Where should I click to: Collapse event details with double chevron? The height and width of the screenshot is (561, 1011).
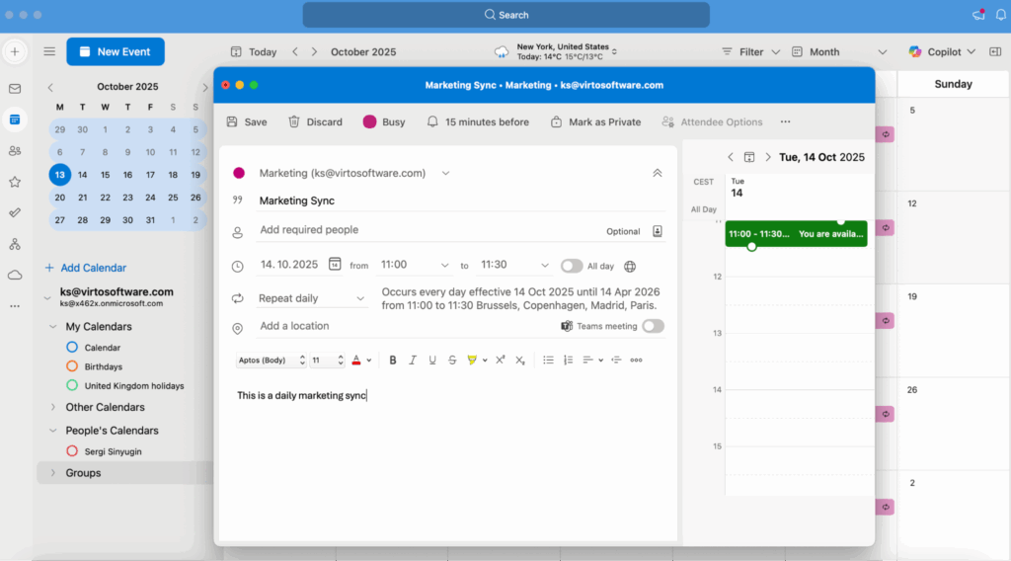pyautogui.click(x=657, y=173)
